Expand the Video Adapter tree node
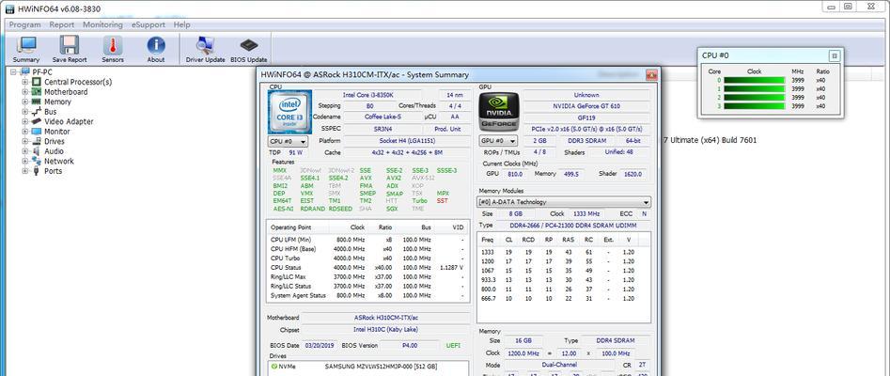 click(x=25, y=121)
